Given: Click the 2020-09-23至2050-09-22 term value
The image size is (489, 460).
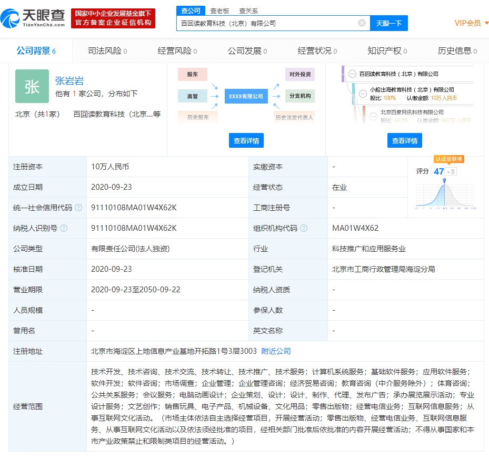Looking at the screenshot, I should [x=136, y=289].
